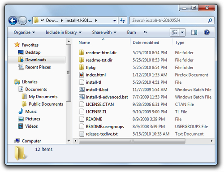
Task: Click the double-chevron before Dow... breadcrumb
Action: coord(42,20)
